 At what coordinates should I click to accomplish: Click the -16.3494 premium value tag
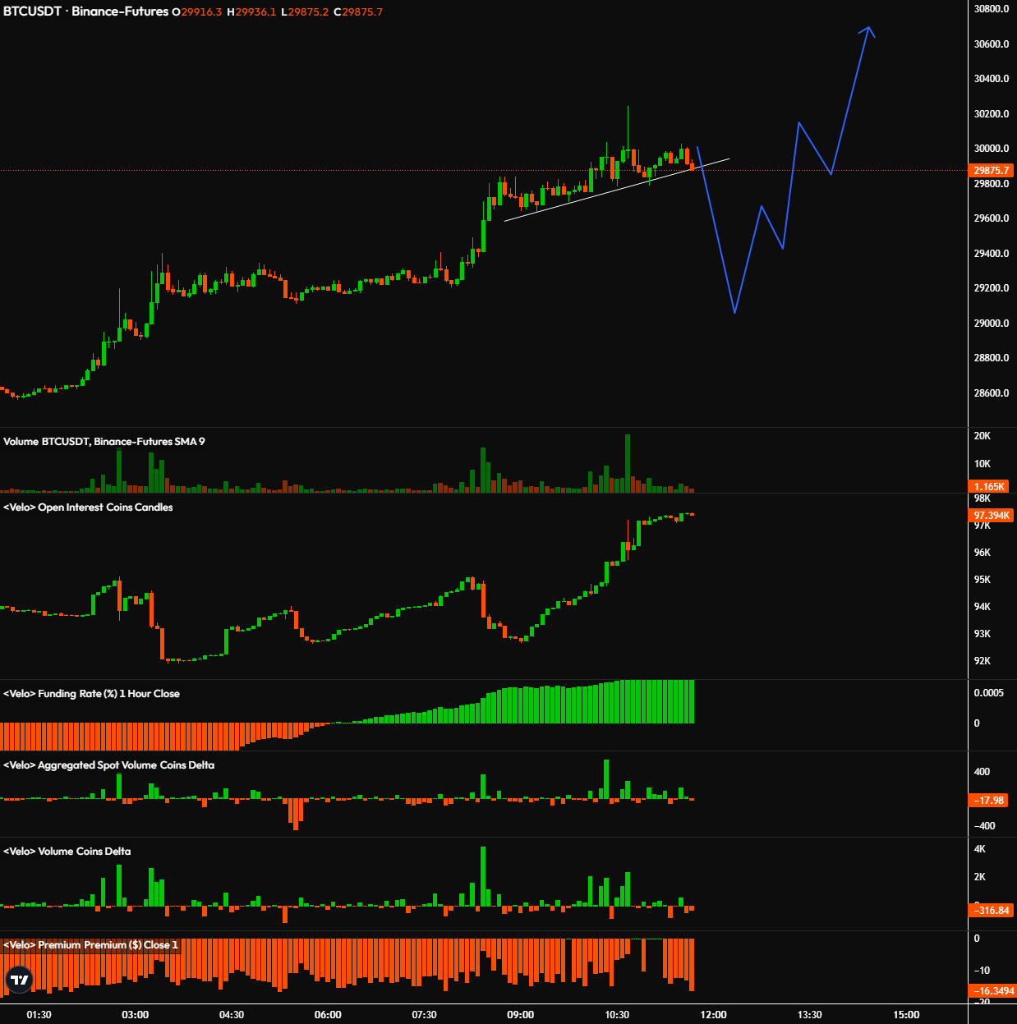click(992, 991)
